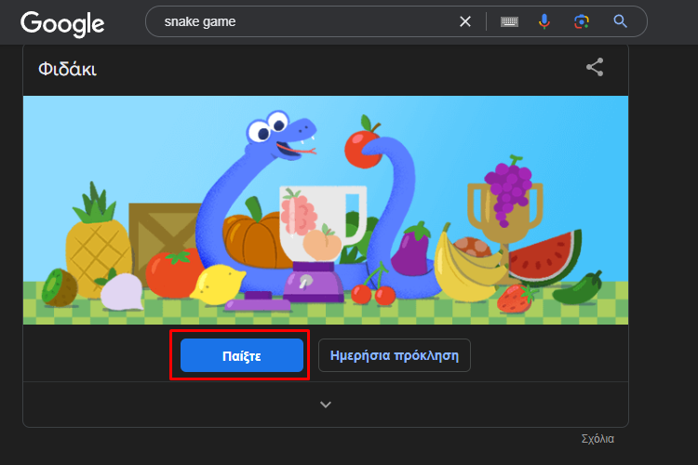Open the on-screen keyboard input tool
Screen dimensions: 698x465
(509, 21)
